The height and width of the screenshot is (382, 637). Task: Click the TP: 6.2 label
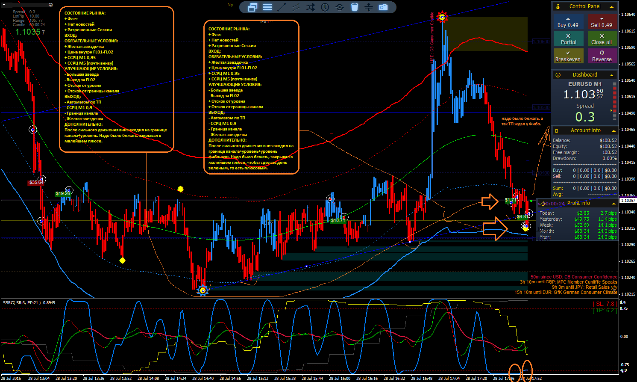604,311
